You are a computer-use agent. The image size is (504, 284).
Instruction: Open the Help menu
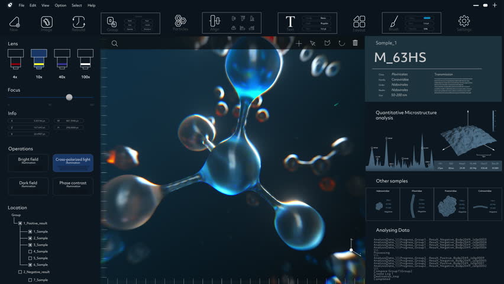(91, 5)
